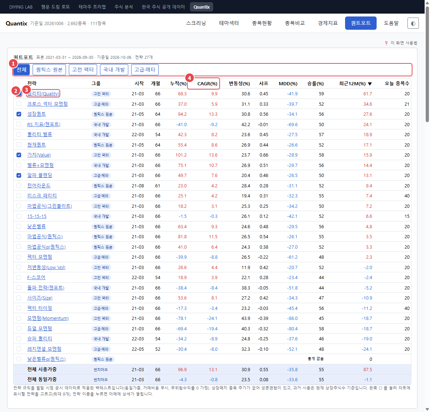Select the Quantix top bar tab
The height and width of the screenshot is (412, 430).
(202, 7)
